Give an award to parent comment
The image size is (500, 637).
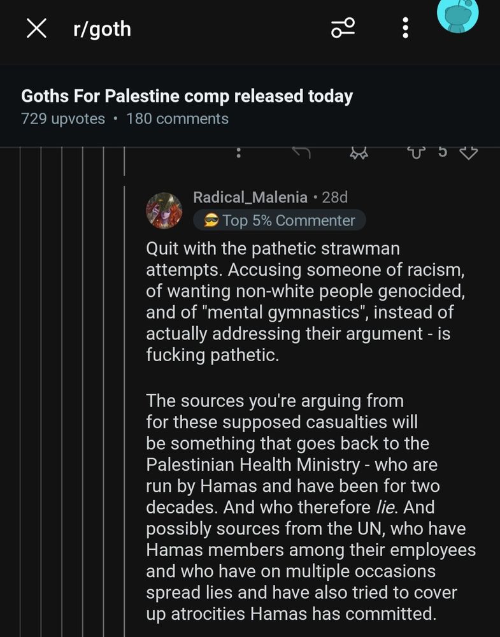(x=359, y=153)
